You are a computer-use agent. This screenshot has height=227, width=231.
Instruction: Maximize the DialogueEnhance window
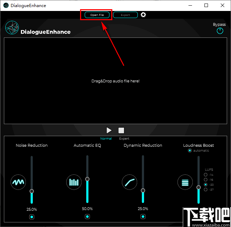tap(206, 5)
